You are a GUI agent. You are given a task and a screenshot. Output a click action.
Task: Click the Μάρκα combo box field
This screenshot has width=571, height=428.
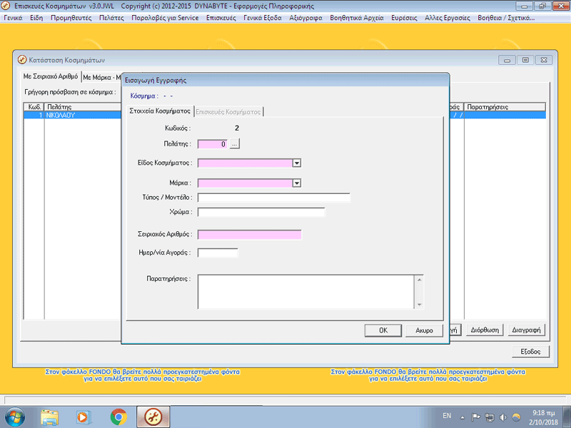(x=245, y=183)
